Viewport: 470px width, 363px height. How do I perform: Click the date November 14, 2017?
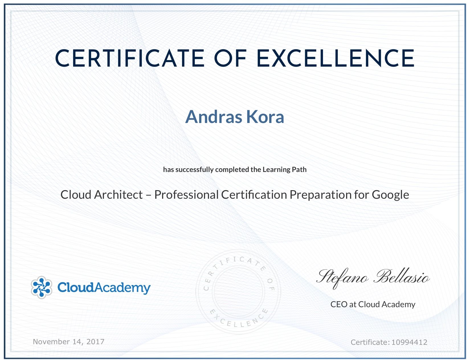(x=69, y=342)
